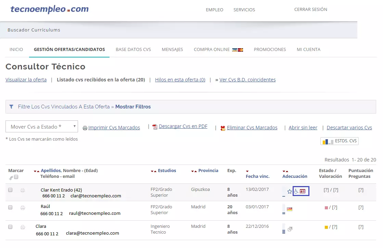383x248 pixels.
Task: Click the printer icon in Clara's row
Action: coord(23,227)
